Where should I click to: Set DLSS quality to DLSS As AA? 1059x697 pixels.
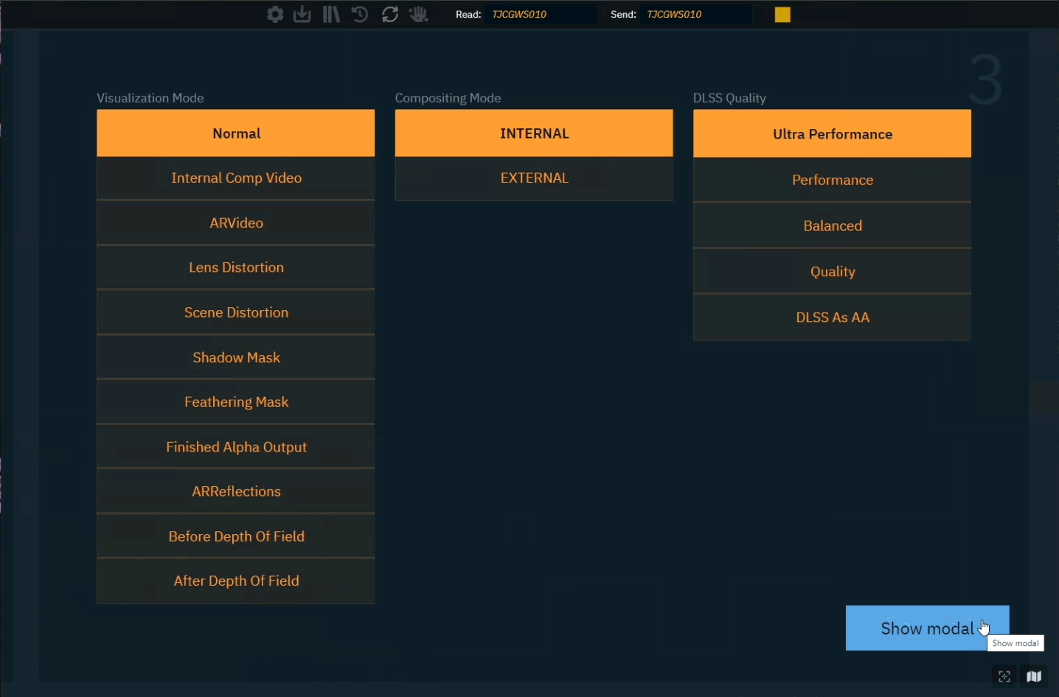[832, 318]
